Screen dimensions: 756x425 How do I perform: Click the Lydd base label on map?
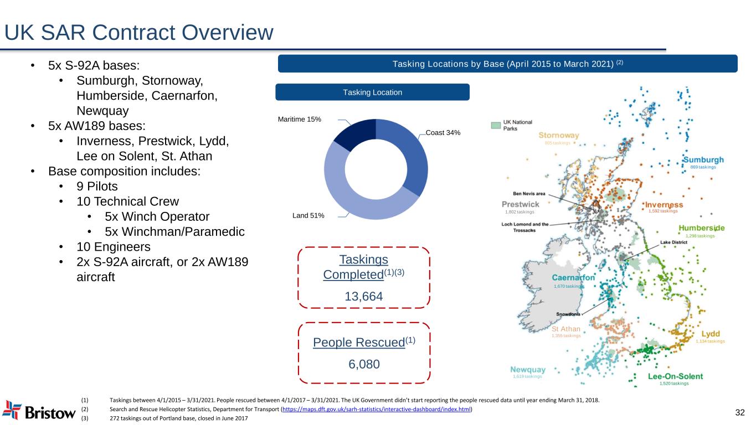click(711, 334)
